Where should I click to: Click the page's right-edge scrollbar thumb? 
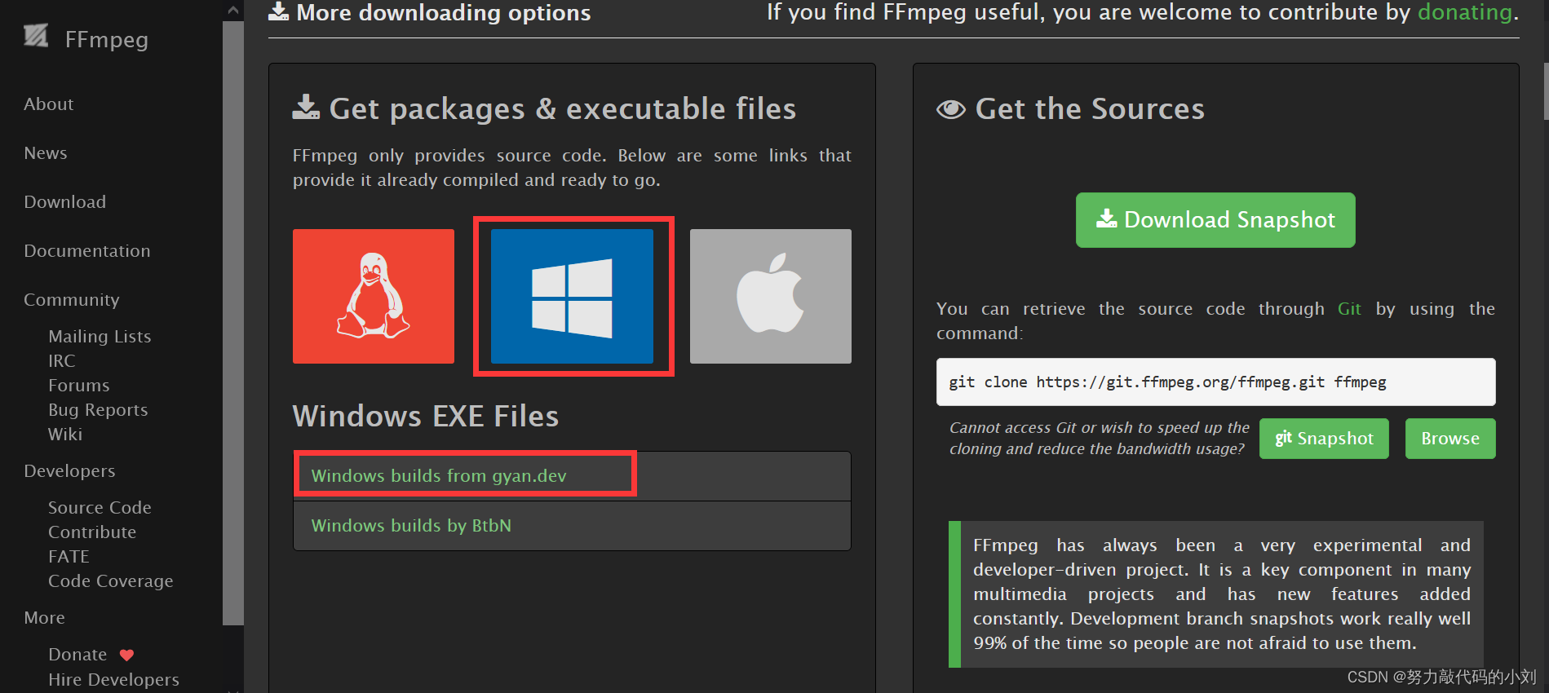click(1546, 91)
